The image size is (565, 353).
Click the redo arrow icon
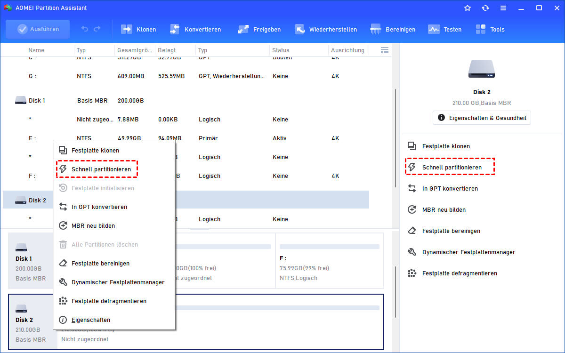(97, 29)
